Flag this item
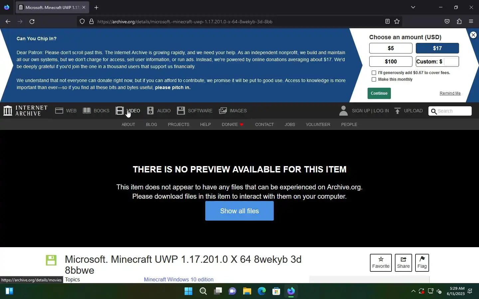Viewport: 479px width, 299px height. click(x=422, y=263)
